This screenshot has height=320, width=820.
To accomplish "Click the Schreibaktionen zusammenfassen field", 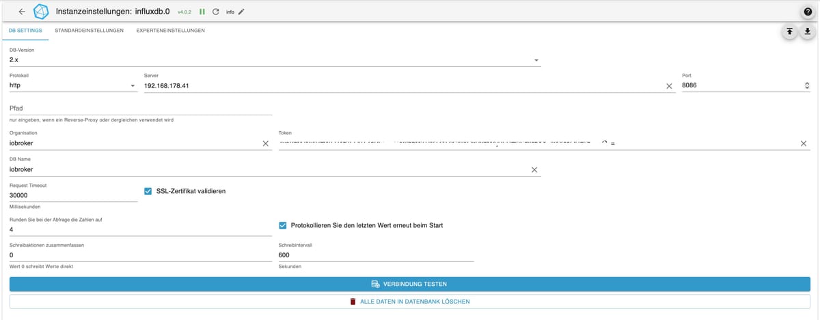I will tap(141, 255).
